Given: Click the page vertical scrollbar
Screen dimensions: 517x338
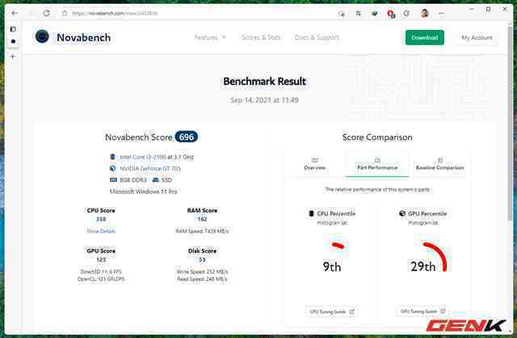Looking at the screenshot, I should (x=511, y=125).
